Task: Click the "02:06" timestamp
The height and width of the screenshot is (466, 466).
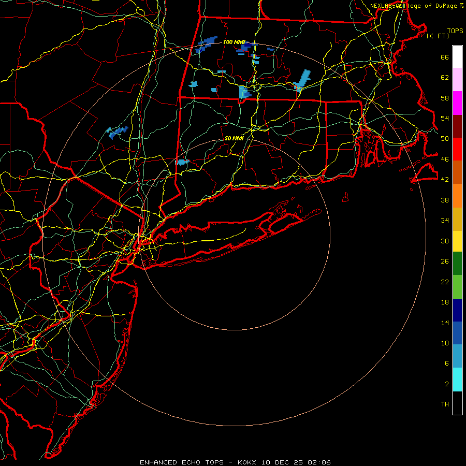Action: pos(319,462)
